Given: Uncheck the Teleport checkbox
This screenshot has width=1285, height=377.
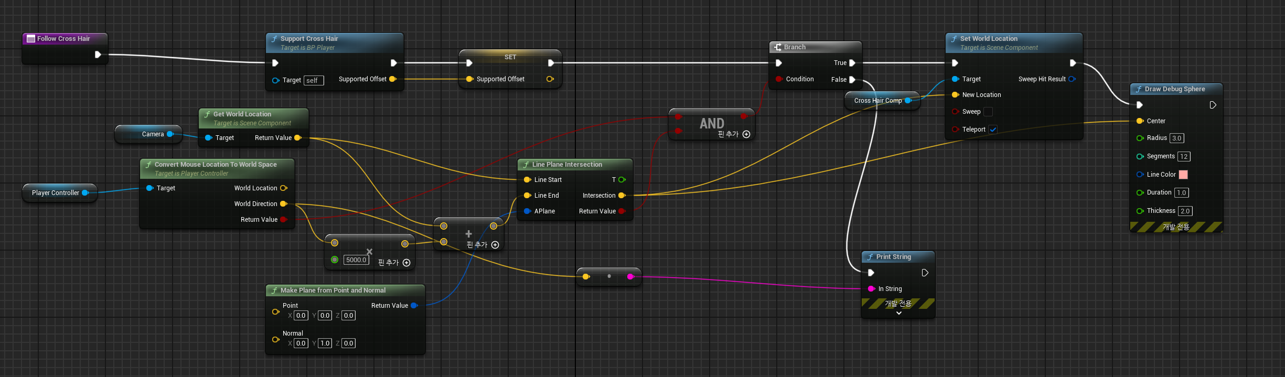Looking at the screenshot, I should pyautogui.click(x=993, y=130).
